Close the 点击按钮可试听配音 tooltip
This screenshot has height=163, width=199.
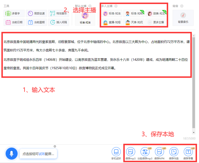point(55,146)
